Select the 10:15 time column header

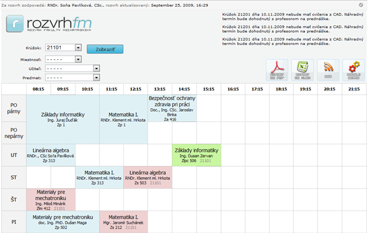(87, 89)
